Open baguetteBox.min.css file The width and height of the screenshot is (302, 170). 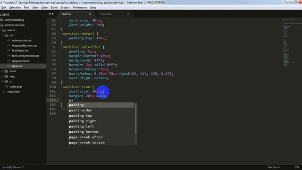click(x=25, y=45)
